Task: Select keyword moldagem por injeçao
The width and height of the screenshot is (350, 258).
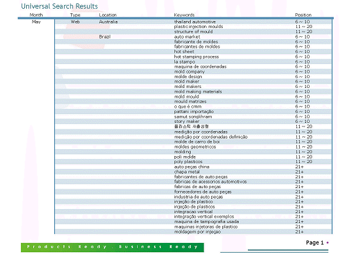Action: [x=197, y=232]
